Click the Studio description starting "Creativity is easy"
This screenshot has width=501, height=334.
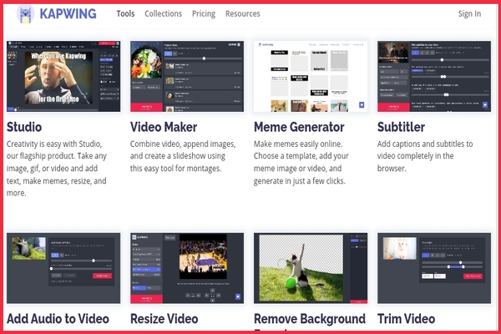point(57,169)
